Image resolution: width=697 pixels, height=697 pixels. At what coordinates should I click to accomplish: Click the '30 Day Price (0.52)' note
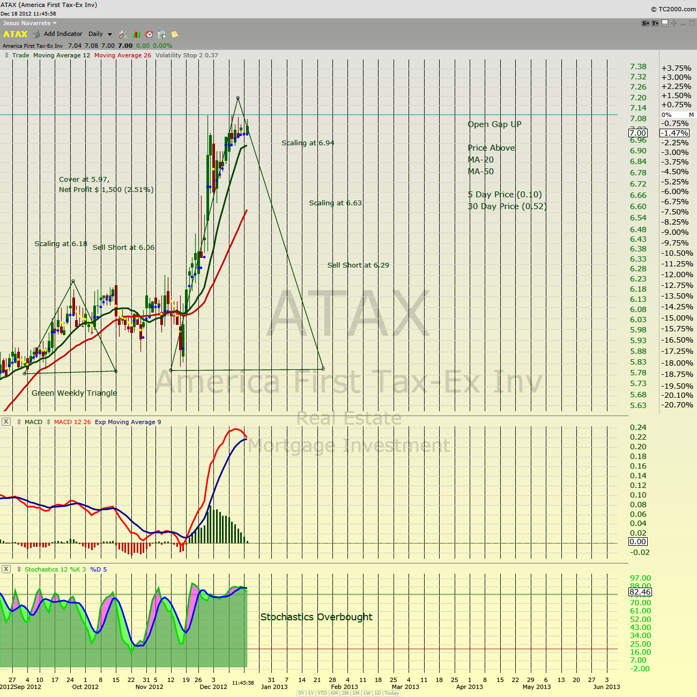point(507,206)
